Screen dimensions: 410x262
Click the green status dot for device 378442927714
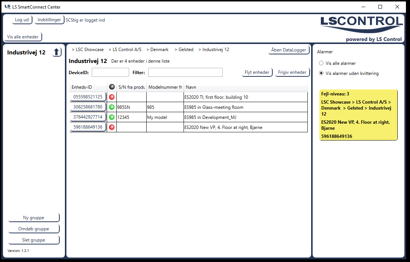[x=112, y=117]
